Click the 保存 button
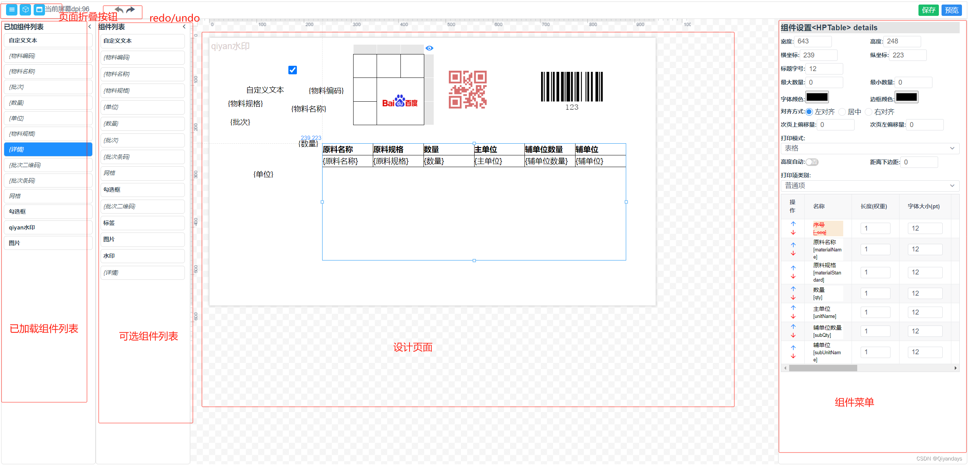The height and width of the screenshot is (465, 968). pyautogui.click(x=928, y=10)
